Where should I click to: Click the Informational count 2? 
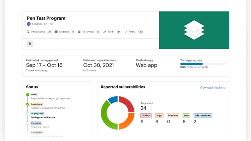[195, 122]
